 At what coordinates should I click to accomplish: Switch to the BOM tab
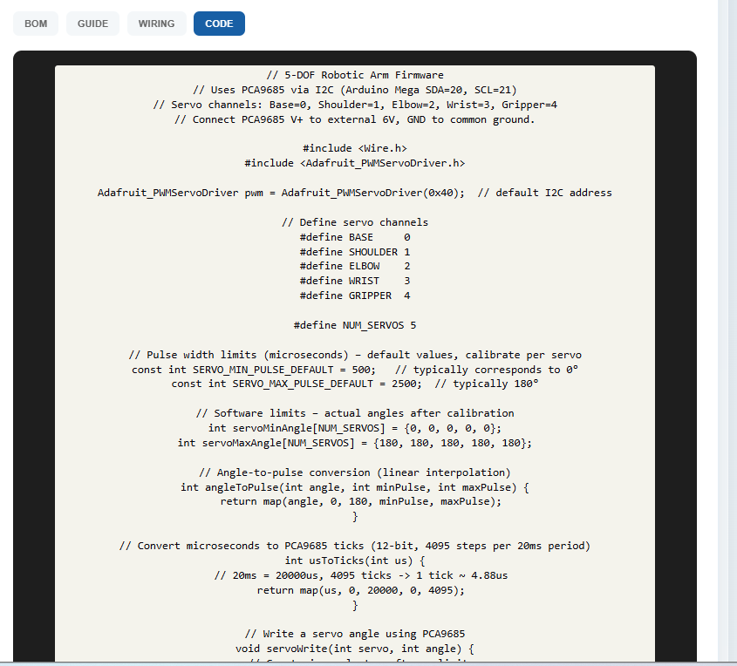click(36, 24)
